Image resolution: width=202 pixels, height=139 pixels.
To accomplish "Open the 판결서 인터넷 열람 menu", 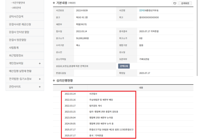I will pyautogui.click(x=19, y=32).
